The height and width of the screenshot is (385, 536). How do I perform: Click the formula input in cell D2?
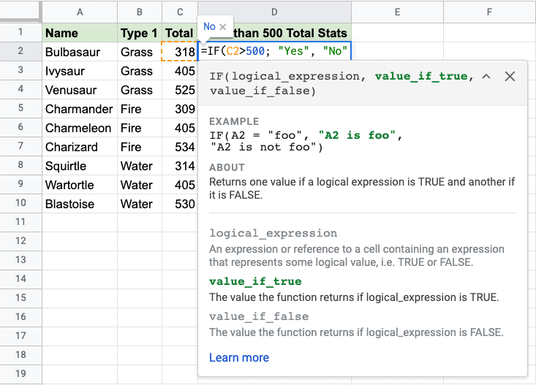[274, 52]
